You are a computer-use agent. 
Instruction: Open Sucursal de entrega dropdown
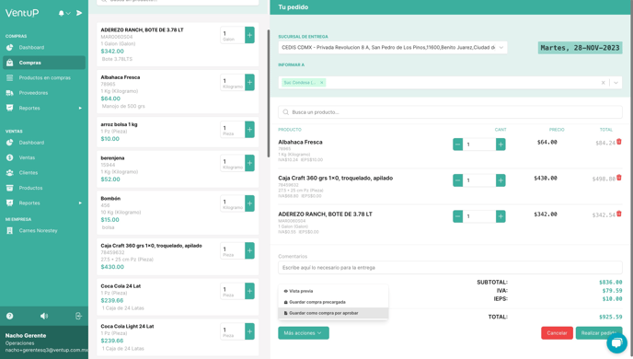(392, 47)
